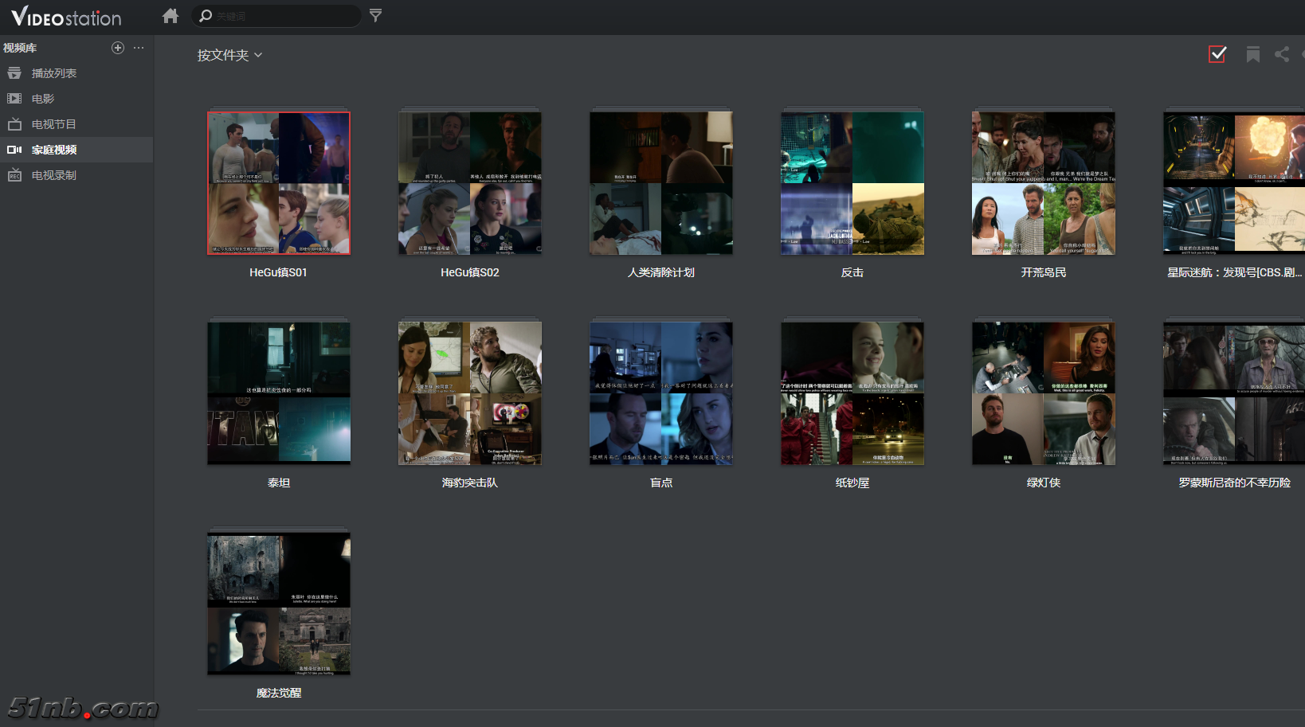Select 家庭视频 library in sidebar
The width and height of the screenshot is (1305, 727).
click(x=53, y=150)
